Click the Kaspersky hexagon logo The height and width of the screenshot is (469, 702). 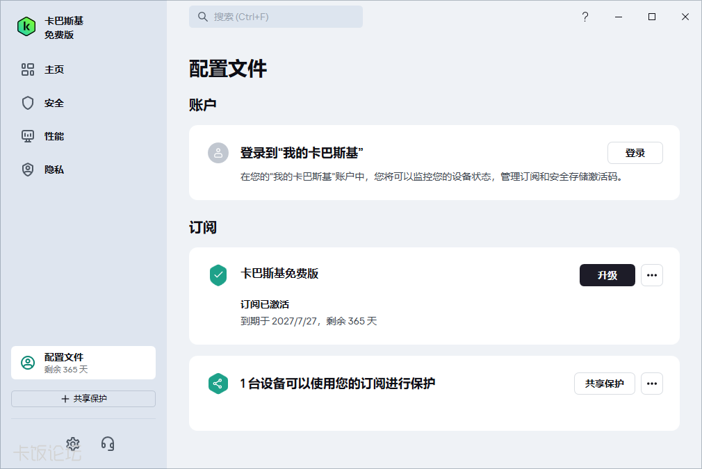[x=26, y=26]
